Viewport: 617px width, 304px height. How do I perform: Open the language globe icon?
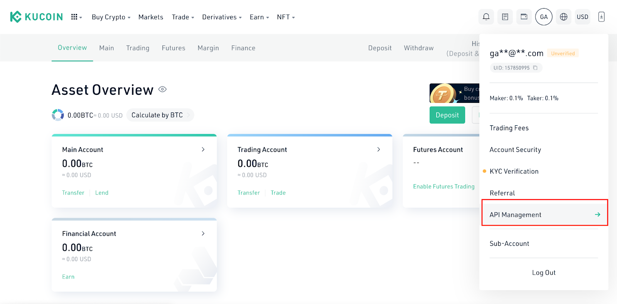click(x=564, y=17)
